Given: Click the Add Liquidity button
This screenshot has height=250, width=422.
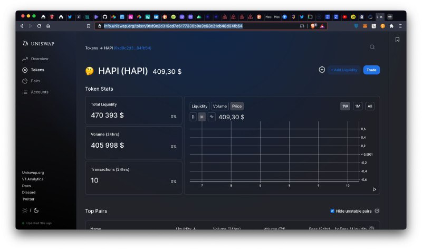Looking at the screenshot, I should click(x=344, y=70).
